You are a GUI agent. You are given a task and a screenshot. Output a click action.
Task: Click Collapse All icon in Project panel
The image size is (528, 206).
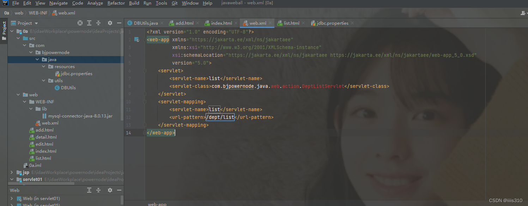[x=98, y=23]
